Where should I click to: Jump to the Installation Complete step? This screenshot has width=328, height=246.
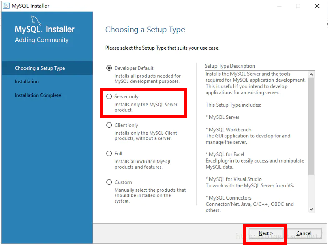click(x=38, y=95)
